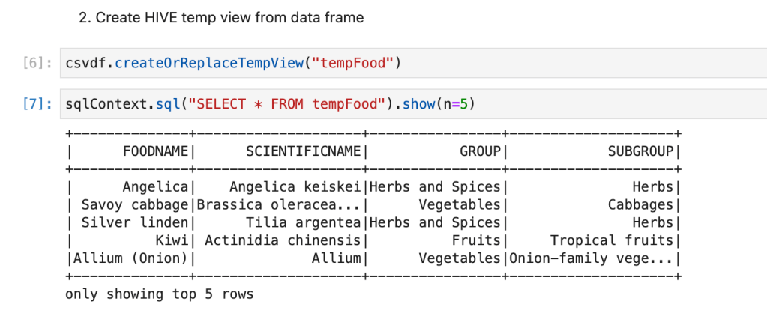The image size is (767, 319).
Task: Click the "only showing top 5 rows" text
Action: (x=160, y=294)
